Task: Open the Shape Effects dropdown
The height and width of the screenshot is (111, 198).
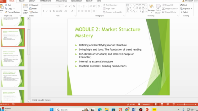Action: click(170, 12)
